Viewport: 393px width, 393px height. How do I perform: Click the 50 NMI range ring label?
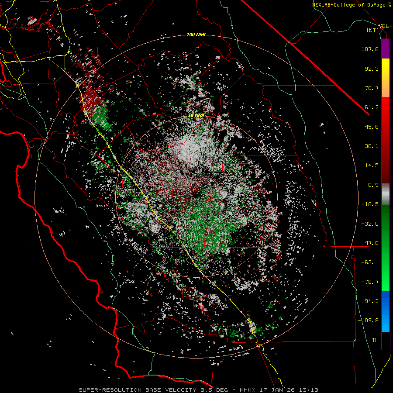pos(196,116)
